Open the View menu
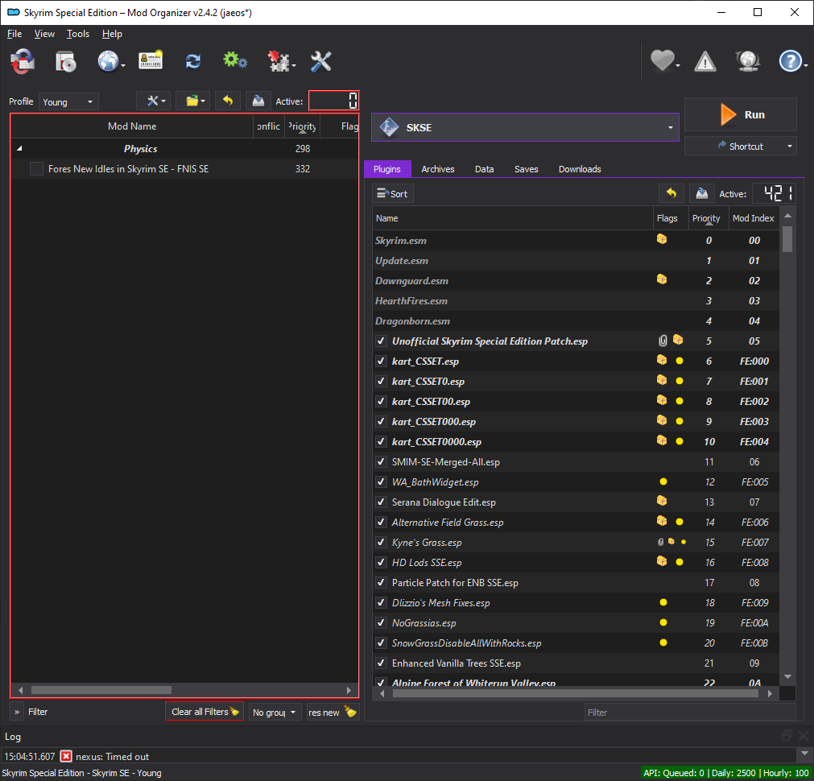 44,34
